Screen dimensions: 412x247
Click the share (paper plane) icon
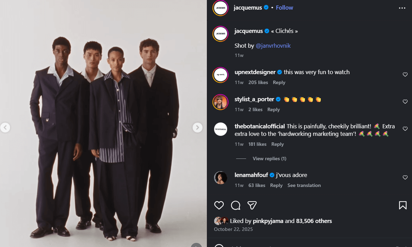pos(252,205)
